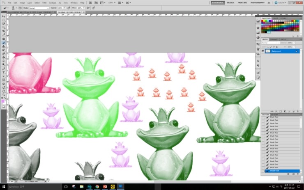Select the Brush tool in the toolbox
Screen dimensions: 304x190
click(x=4, y=42)
